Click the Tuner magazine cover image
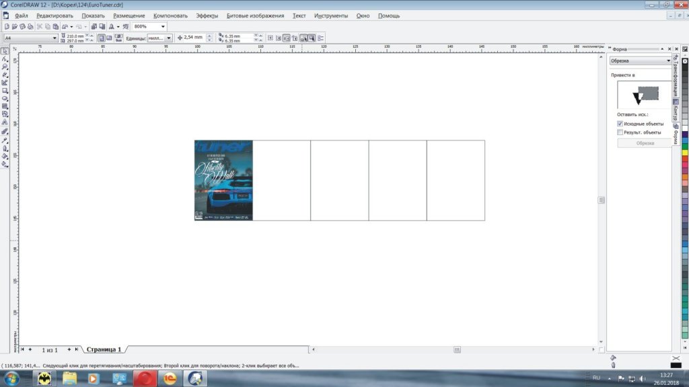Image resolution: width=689 pixels, height=387 pixels. click(223, 180)
